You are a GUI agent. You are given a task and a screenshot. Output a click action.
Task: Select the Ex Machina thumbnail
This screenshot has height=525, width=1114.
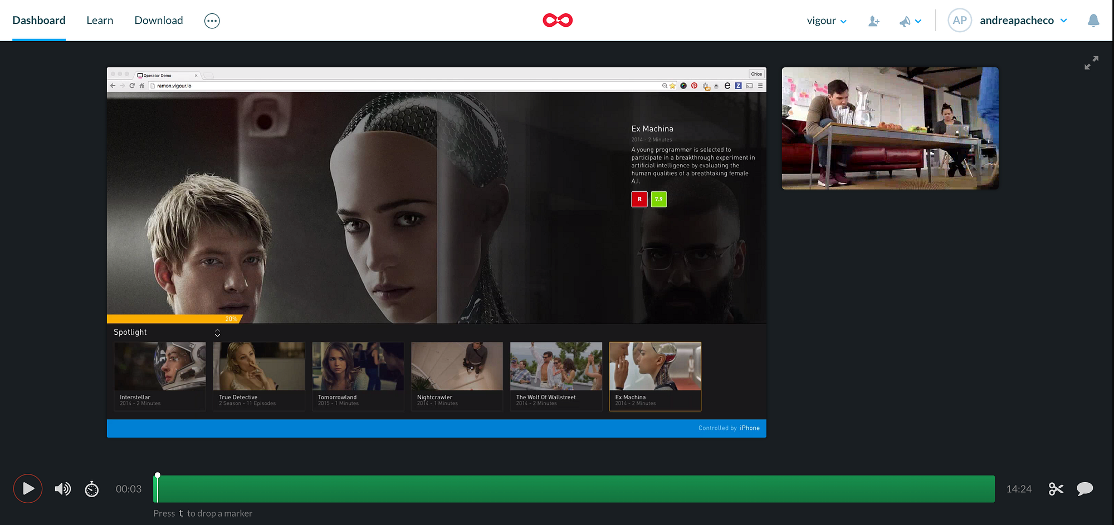coord(655,377)
